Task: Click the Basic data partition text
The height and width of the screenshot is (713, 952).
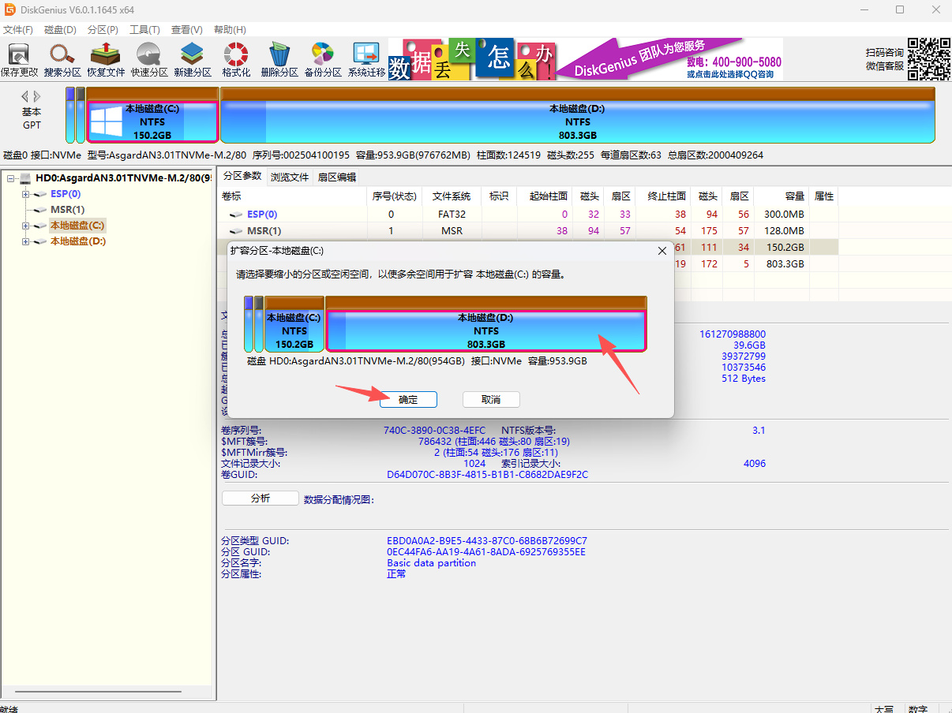Action: tap(431, 563)
